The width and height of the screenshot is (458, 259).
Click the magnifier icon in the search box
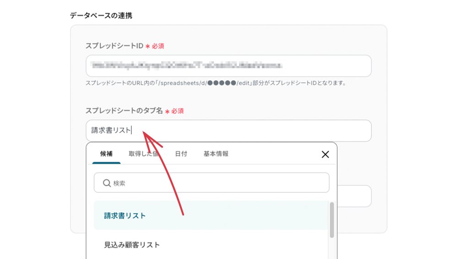point(107,183)
